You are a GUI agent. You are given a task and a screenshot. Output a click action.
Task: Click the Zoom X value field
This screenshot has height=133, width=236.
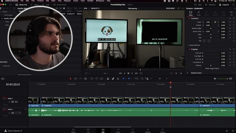[208, 22]
